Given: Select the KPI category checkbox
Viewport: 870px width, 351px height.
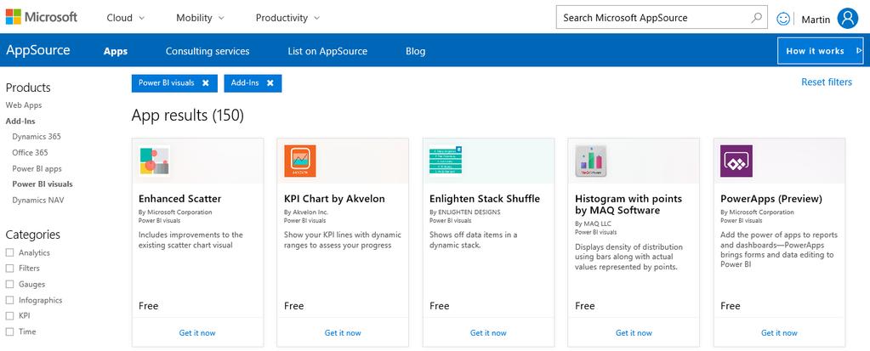Looking at the screenshot, I should pyautogui.click(x=9, y=315).
